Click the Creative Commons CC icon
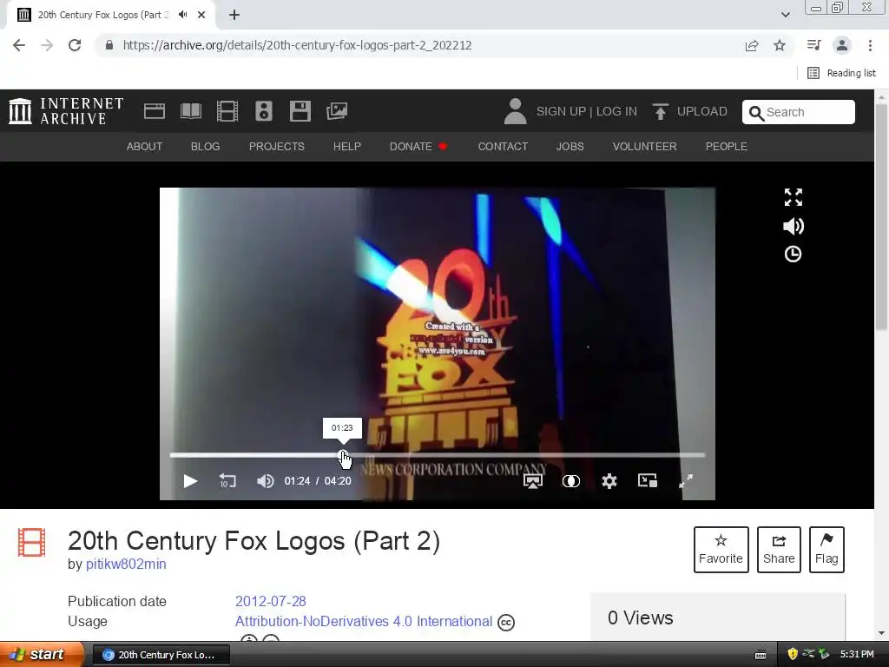 pos(506,623)
